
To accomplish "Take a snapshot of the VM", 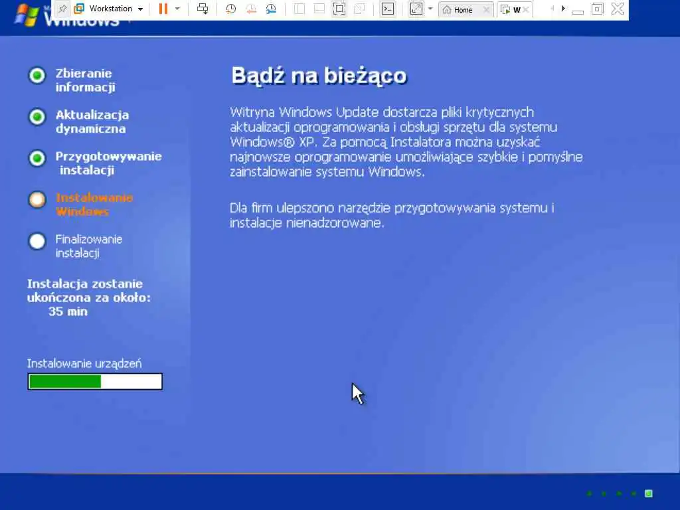I will pyautogui.click(x=230, y=9).
